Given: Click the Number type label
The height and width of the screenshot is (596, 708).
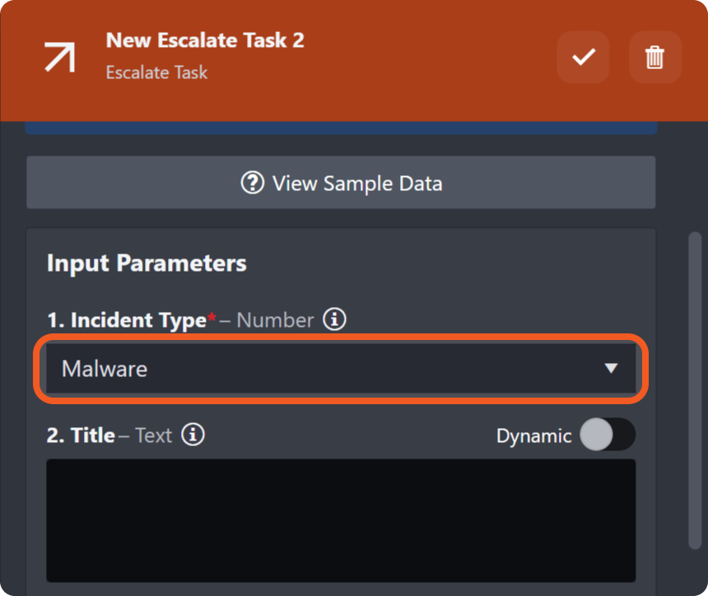Looking at the screenshot, I should point(275,320).
